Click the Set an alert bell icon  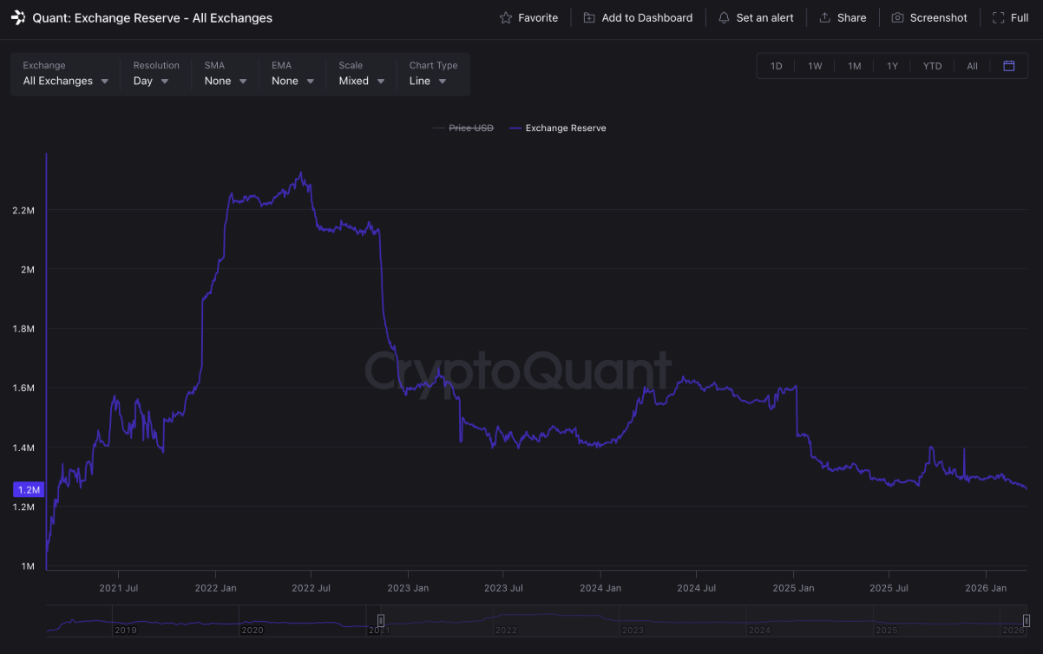[724, 17]
